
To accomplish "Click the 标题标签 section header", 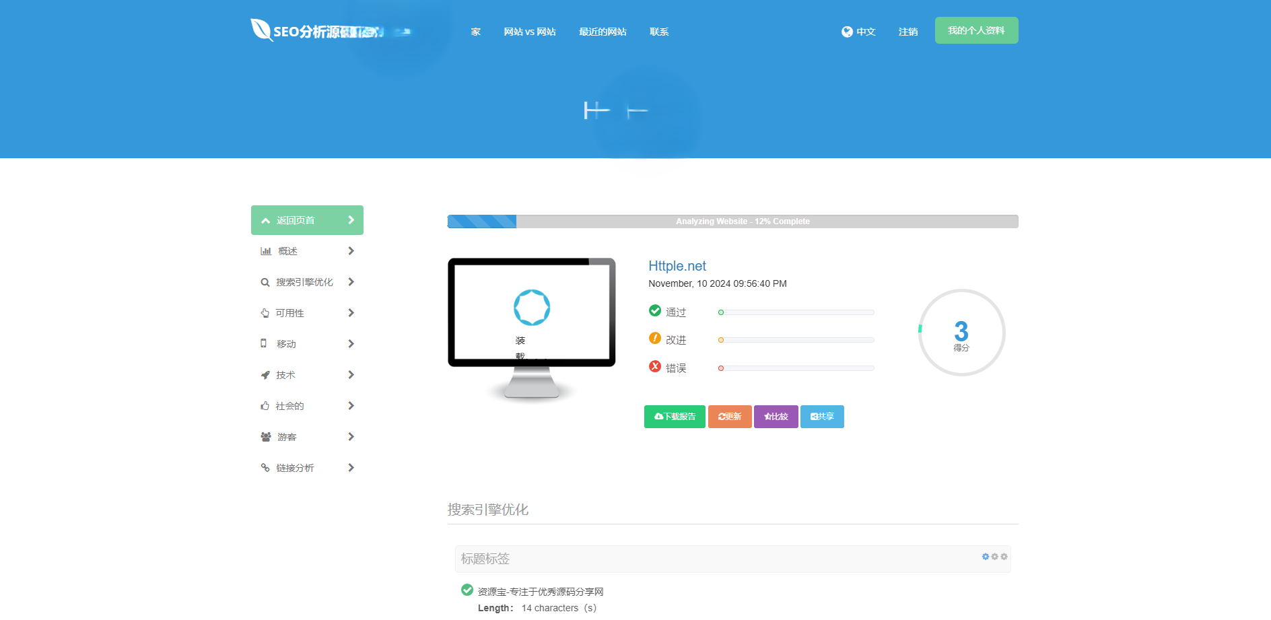I will (x=732, y=559).
